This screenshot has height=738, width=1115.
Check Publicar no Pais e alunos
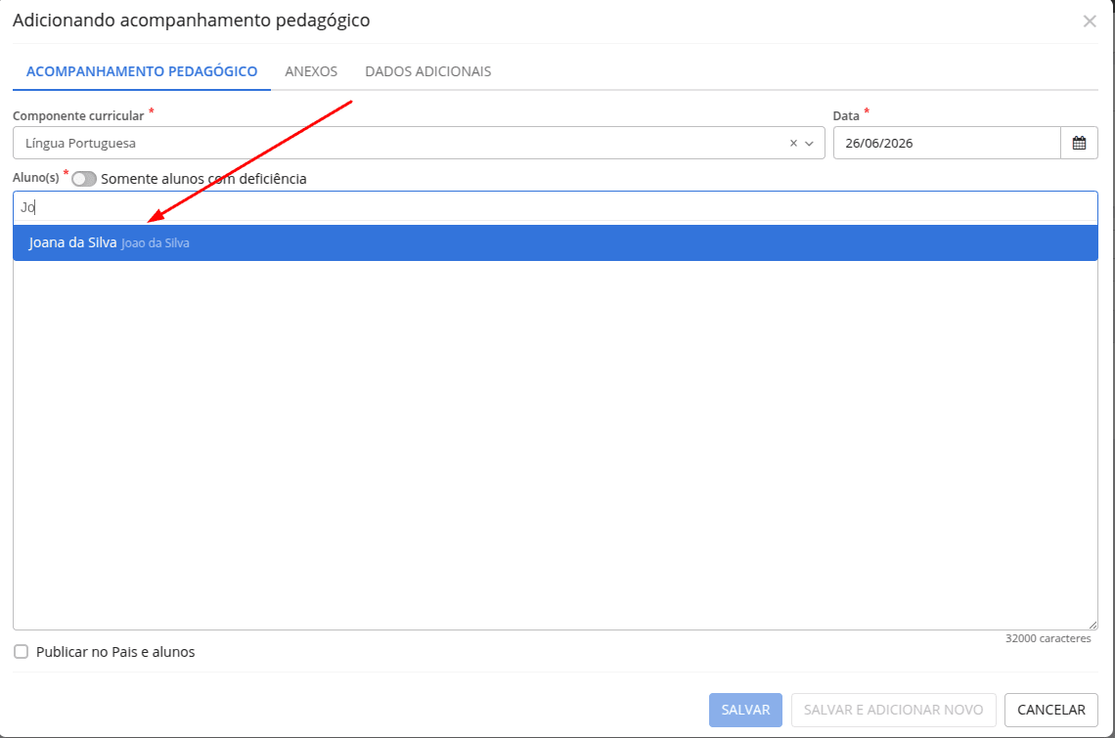pyautogui.click(x=22, y=651)
